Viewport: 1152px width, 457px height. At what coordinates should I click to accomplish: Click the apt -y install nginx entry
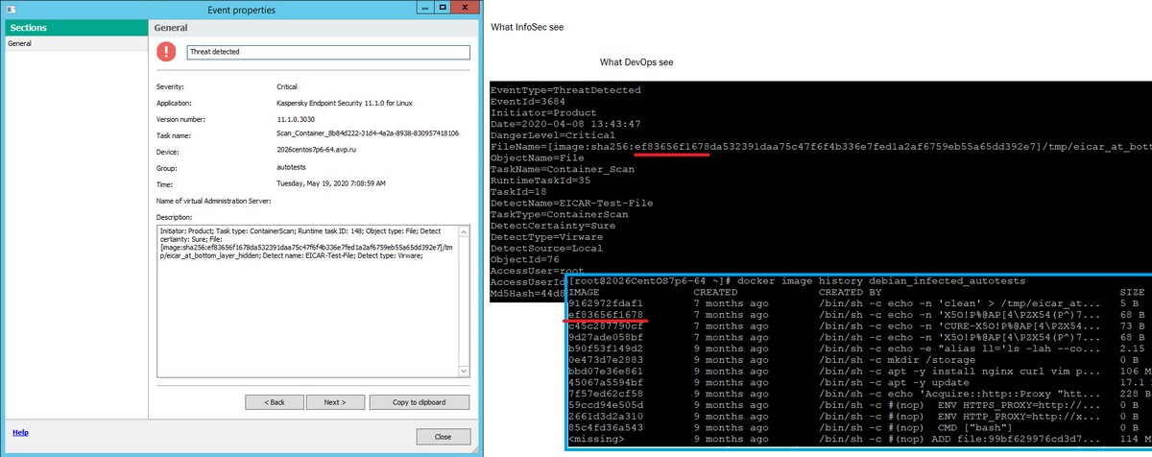tap(961, 371)
